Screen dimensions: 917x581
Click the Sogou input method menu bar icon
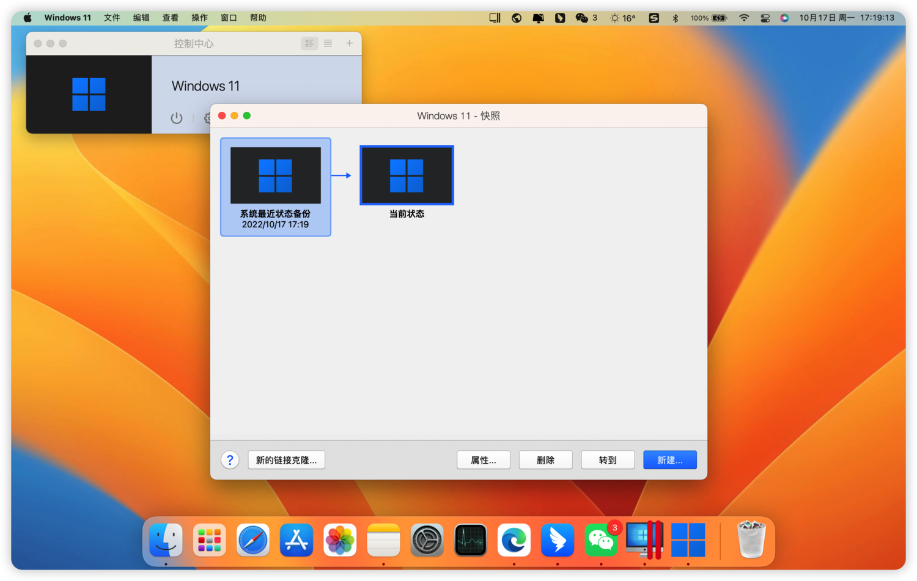point(654,18)
